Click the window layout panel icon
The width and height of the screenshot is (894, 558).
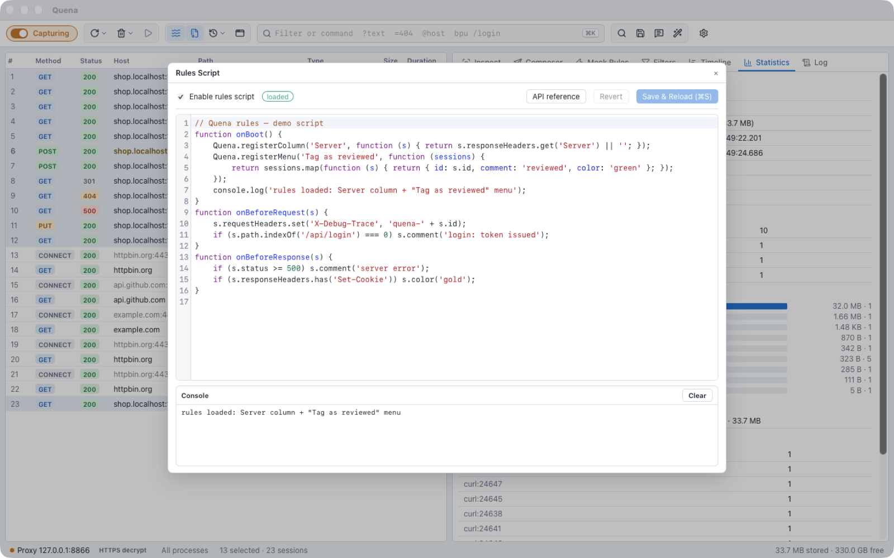(x=240, y=33)
